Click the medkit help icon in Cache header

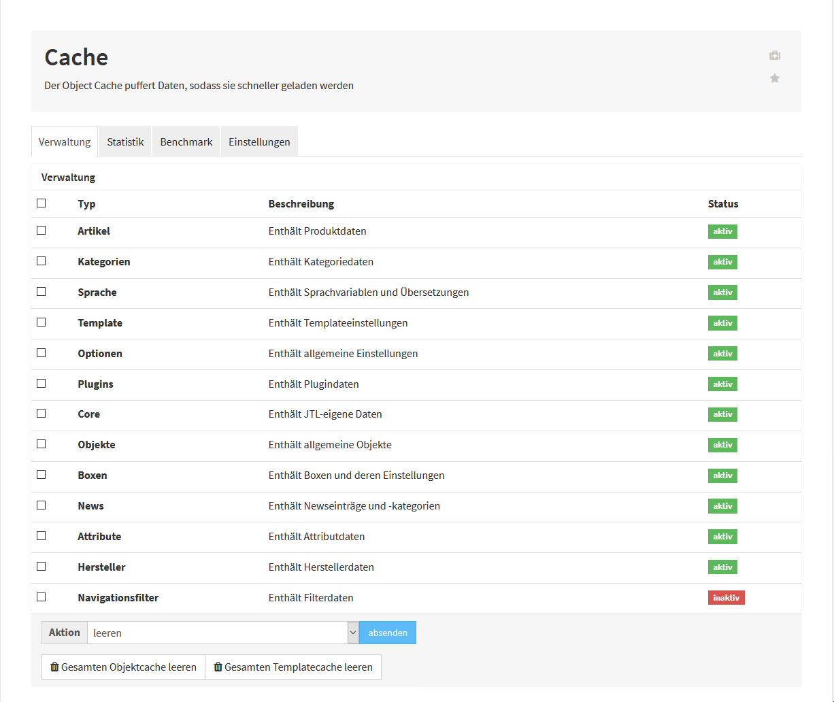point(775,56)
